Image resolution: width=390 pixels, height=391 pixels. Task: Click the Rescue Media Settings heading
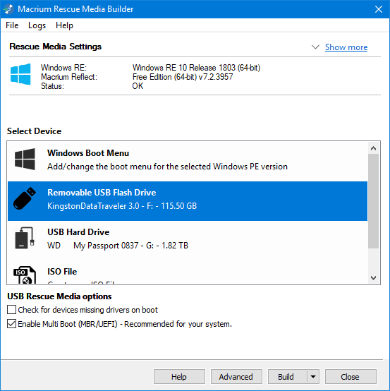click(x=55, y=47)
